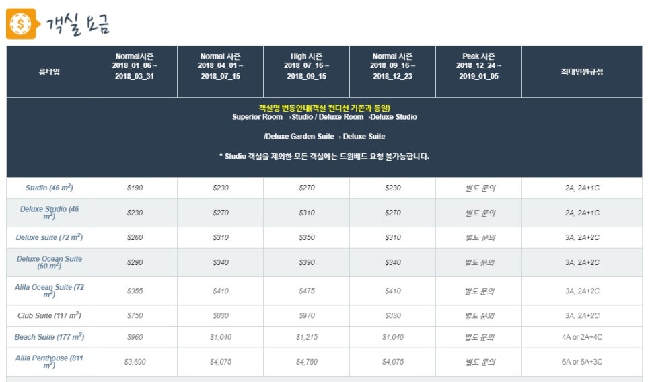Click the 6A or 6A+3C occupancy cell
Screen dimensions: 650x382
(582, 362)
